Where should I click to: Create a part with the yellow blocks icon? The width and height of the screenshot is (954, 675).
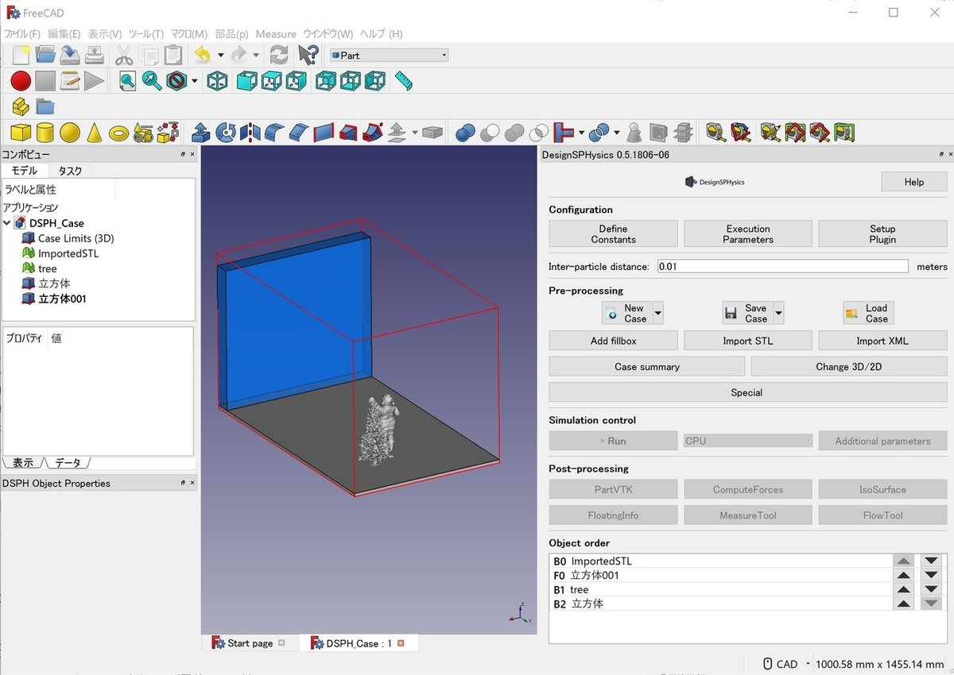coord(21,106)
